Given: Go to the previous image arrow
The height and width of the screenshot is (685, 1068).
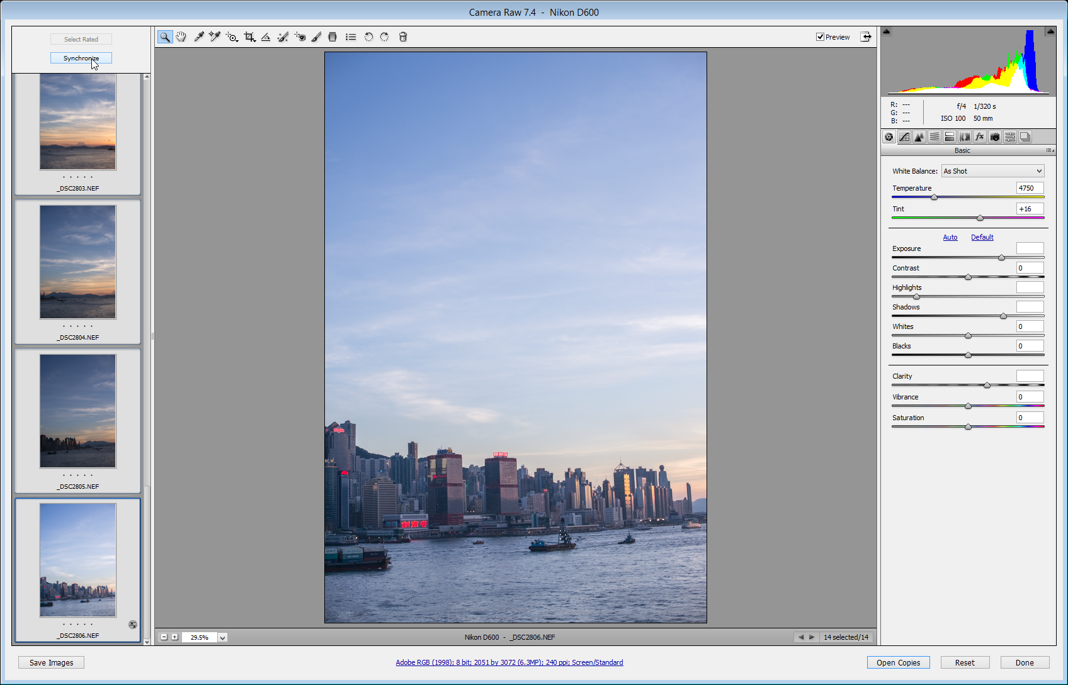Looking at the screenshot, I should click(x=801, y=637).
